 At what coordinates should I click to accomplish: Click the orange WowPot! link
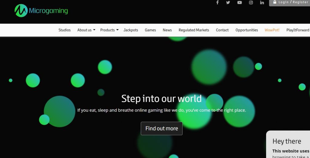click(272, 30)
